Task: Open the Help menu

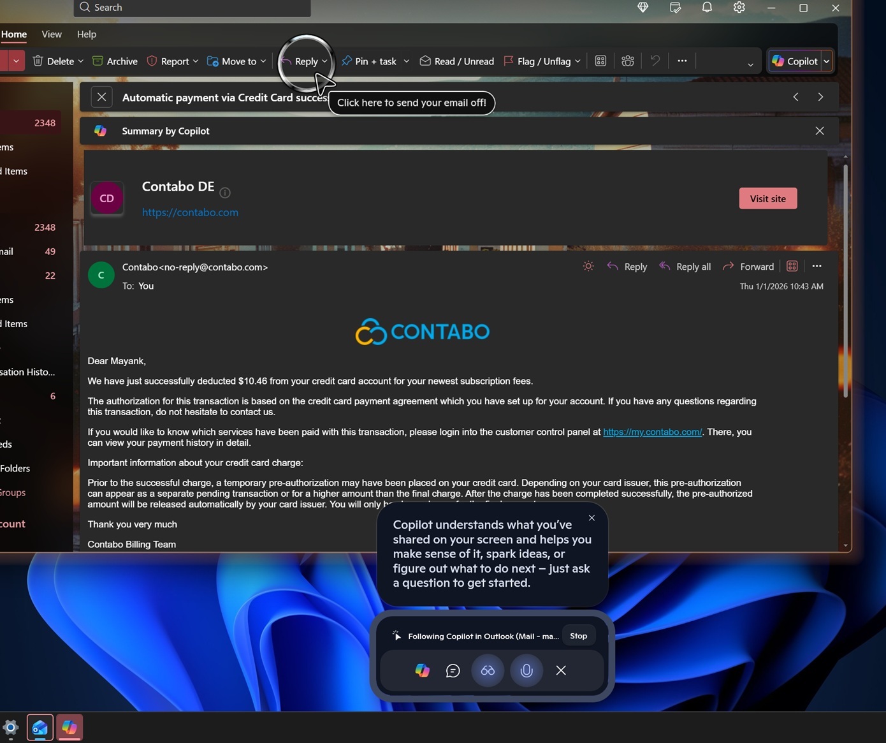Action: coord(87,34)
